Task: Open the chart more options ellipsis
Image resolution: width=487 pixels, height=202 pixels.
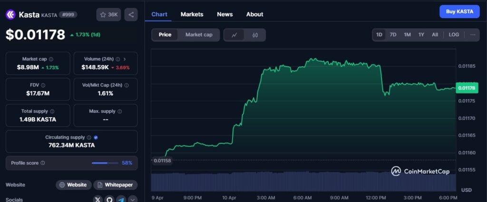Action: tap(473, 35)
